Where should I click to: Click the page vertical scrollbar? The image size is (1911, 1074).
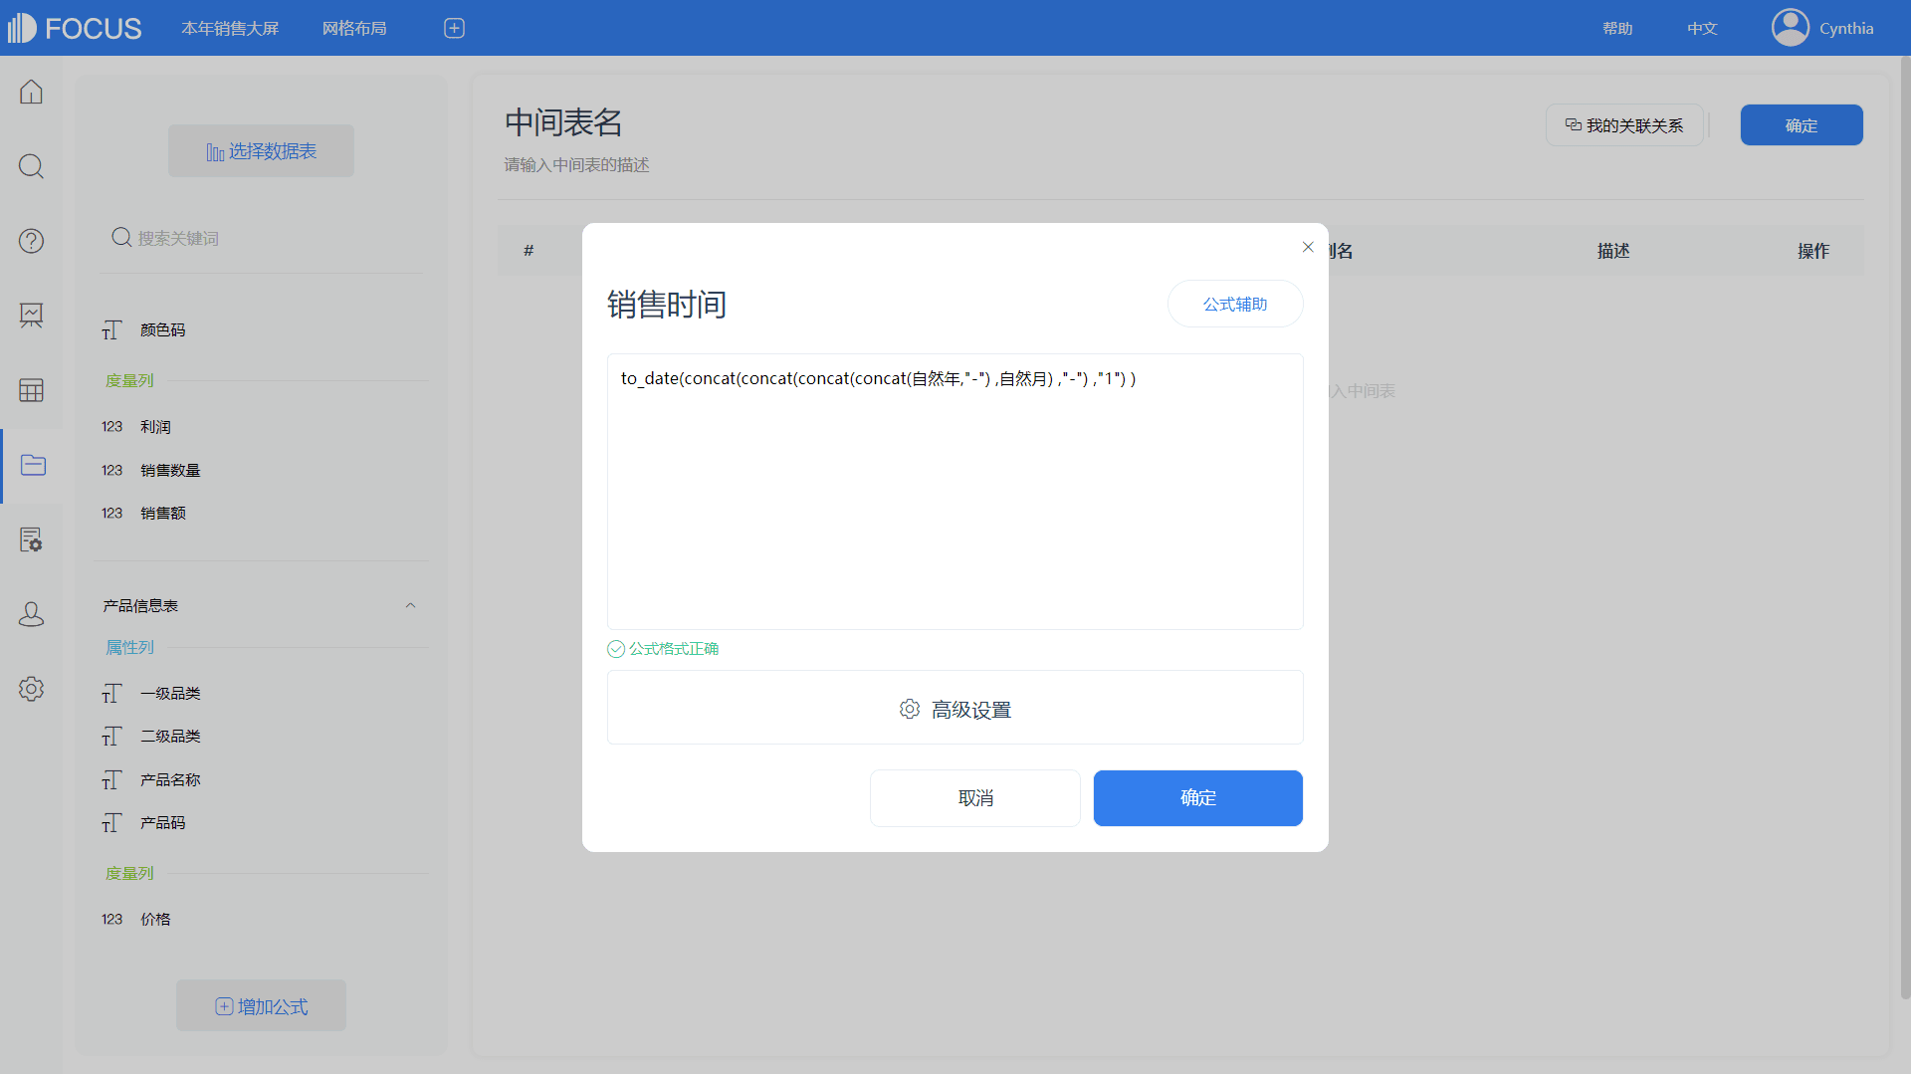1905,528
